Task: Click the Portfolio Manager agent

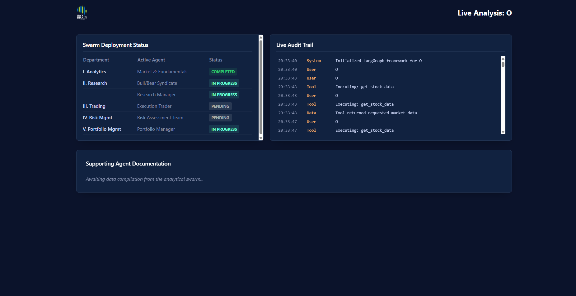Action: [156, 129]
